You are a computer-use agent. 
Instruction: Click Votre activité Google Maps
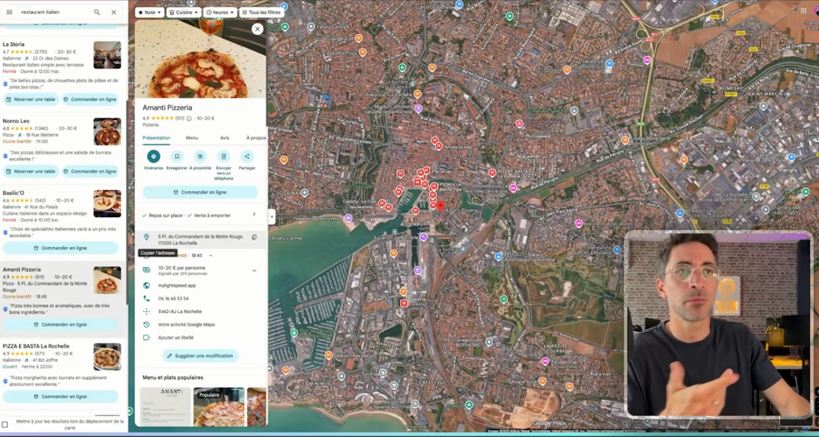coord(186,324)
